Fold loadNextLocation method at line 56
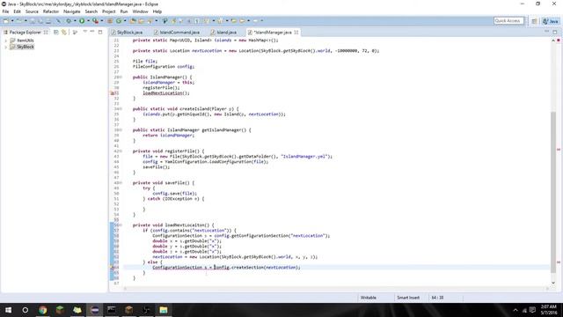This screenshot has height=317, width=563. pyautogui.click(x=121, y=225)
